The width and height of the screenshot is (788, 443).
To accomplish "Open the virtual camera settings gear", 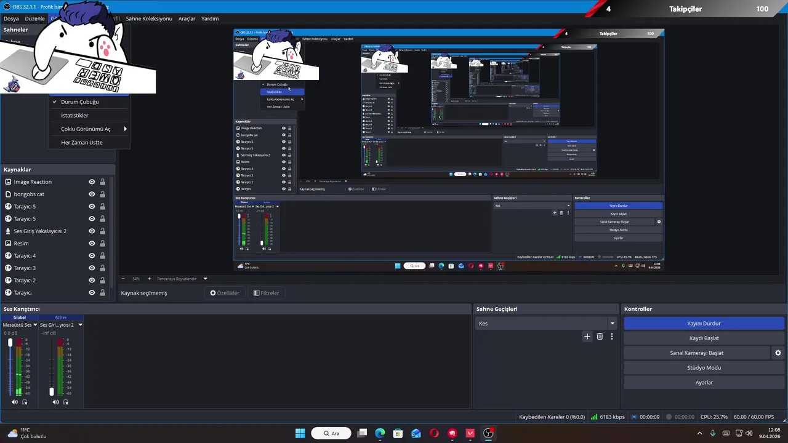I will 778,353.
